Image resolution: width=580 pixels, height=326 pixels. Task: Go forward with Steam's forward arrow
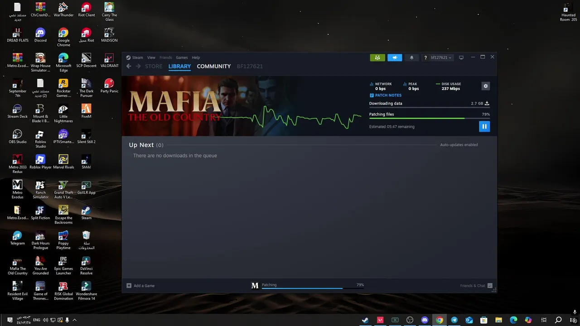pyautogui.click(x=138, y=66)
